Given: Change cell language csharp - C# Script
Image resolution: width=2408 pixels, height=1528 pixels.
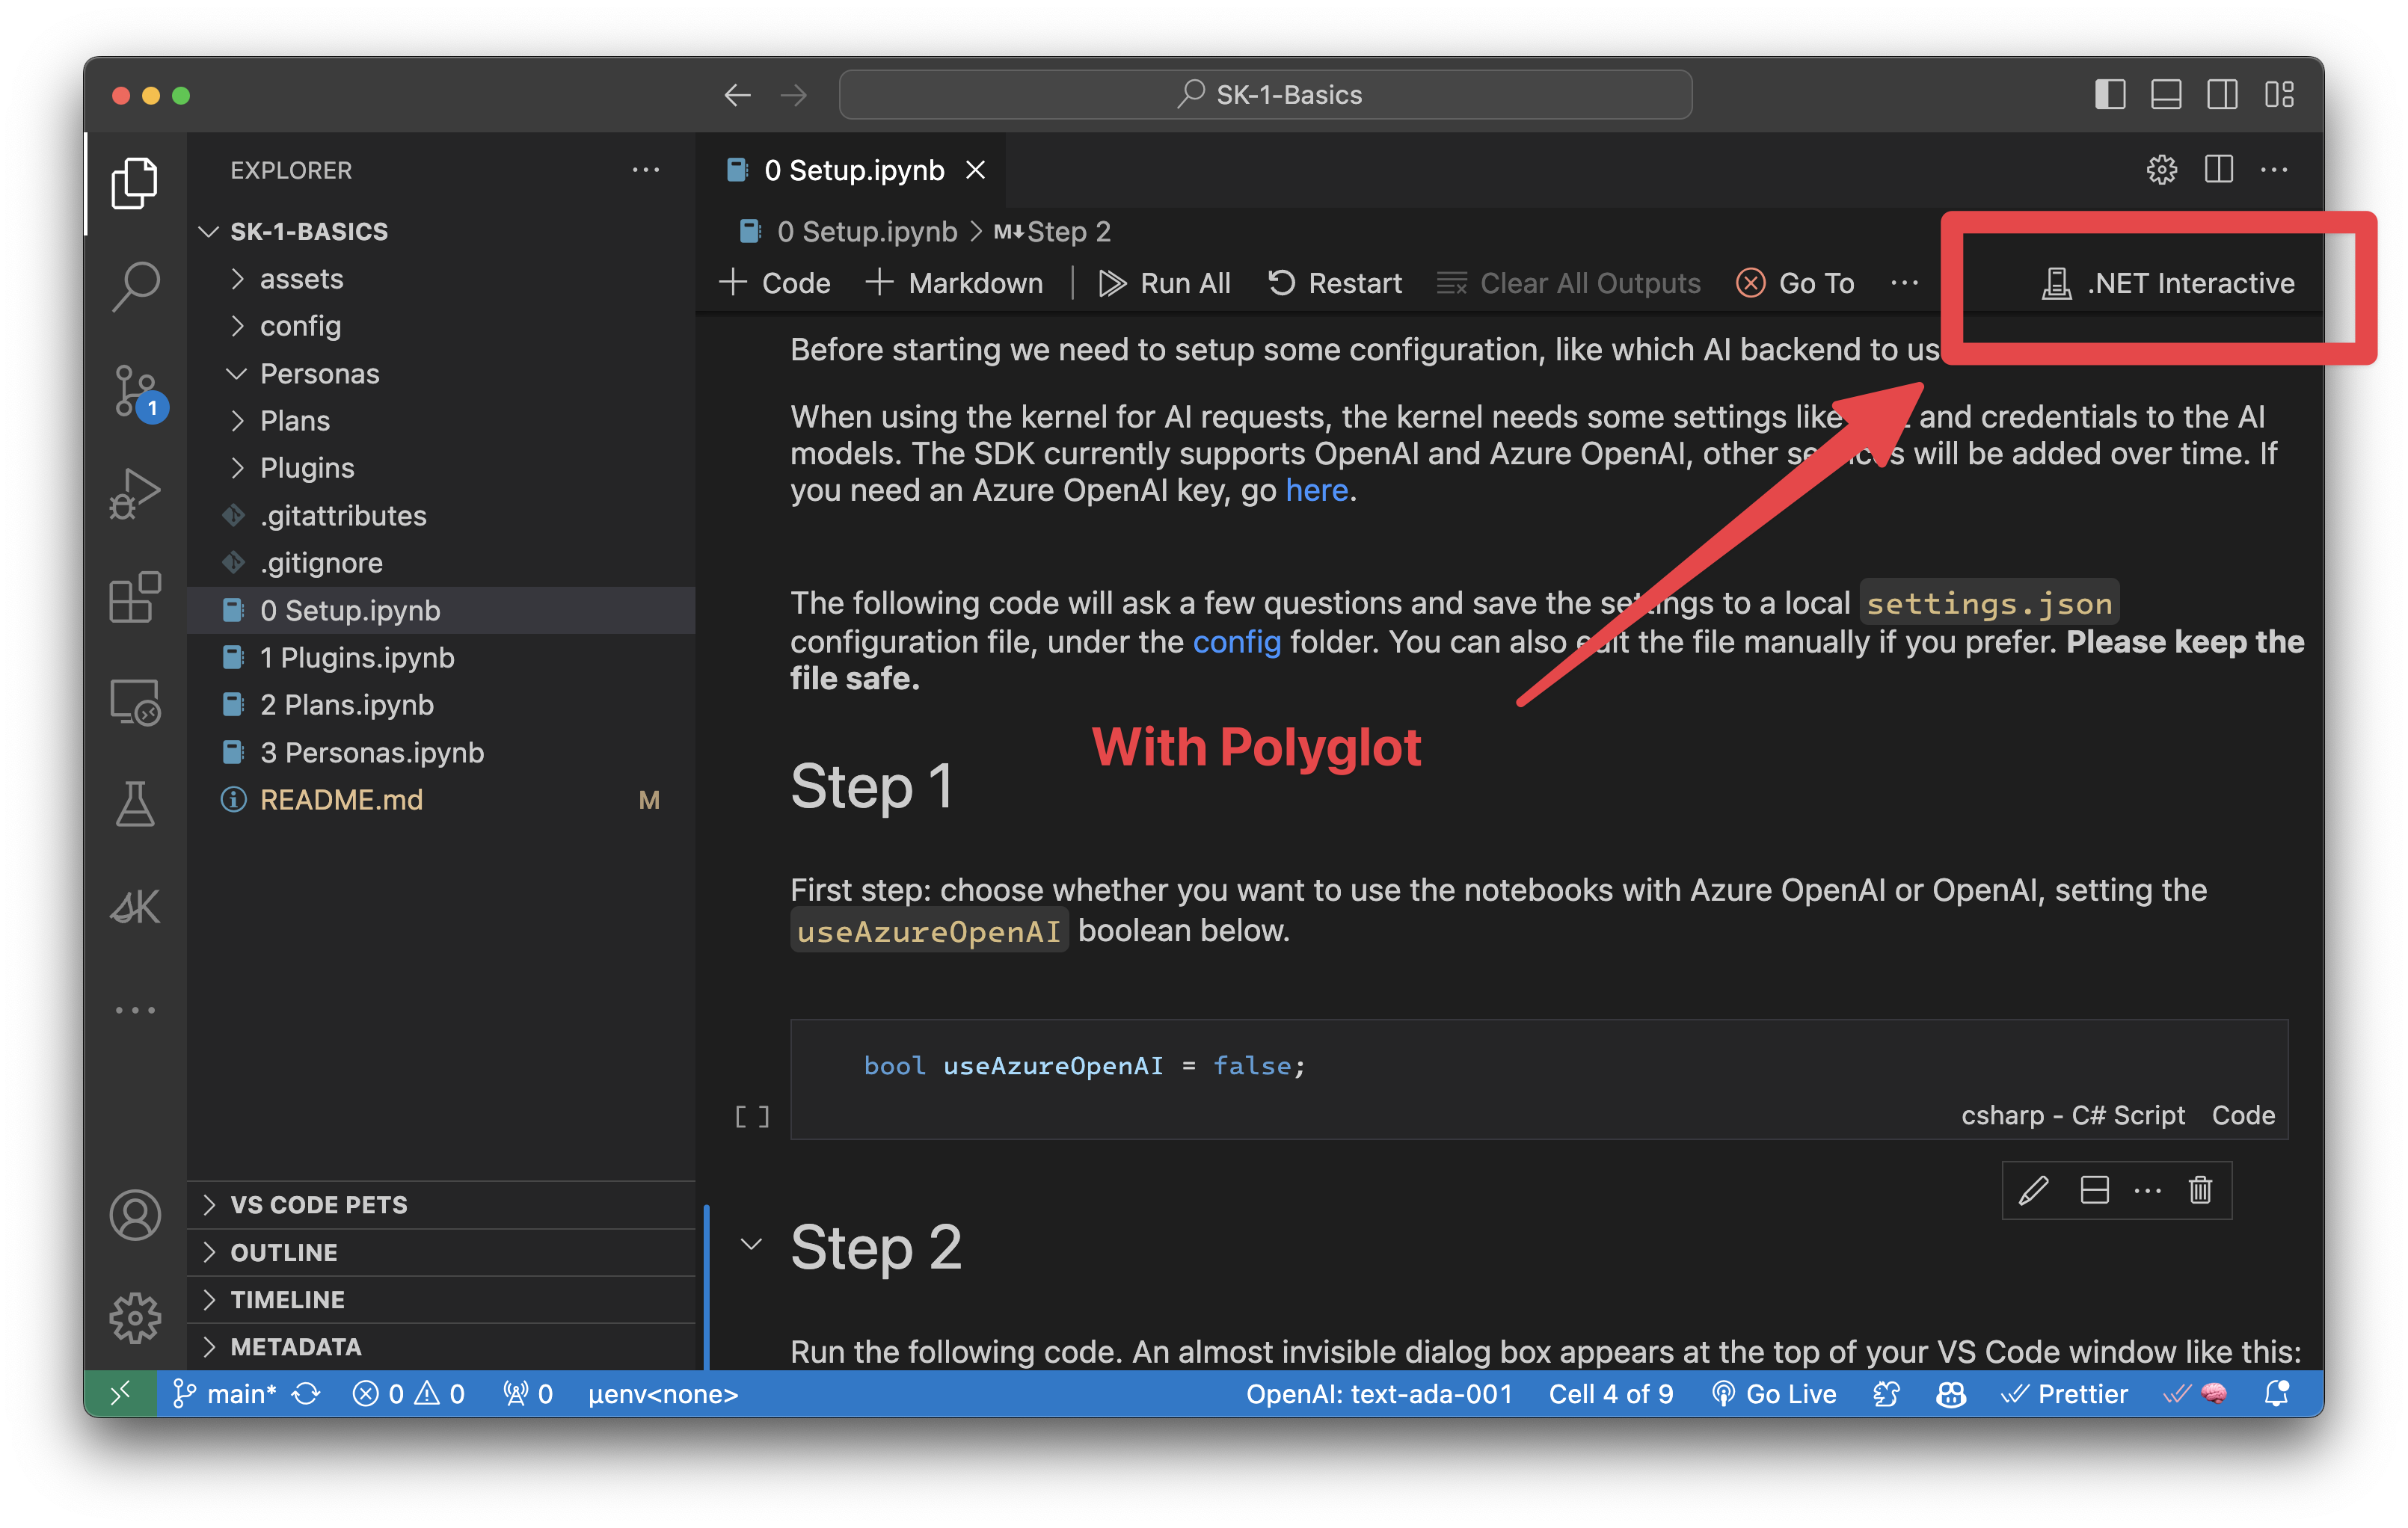Looking at the screenshot, I should 2072,1115.
